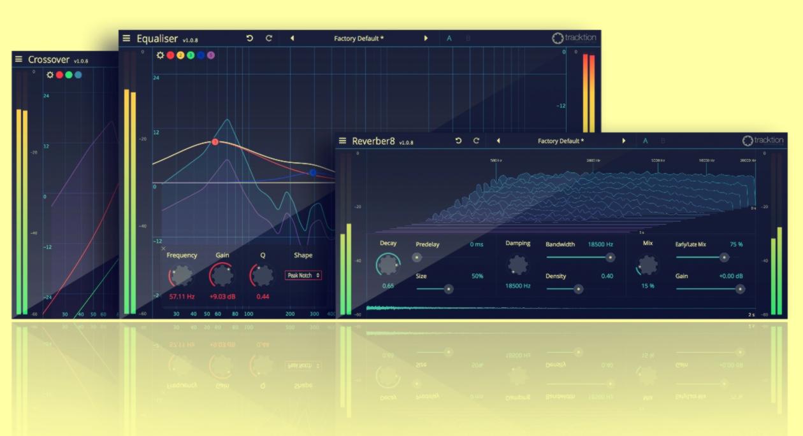Viewport: 803px width, 436px height.
Task: Toggle Equaliser band 5 purple dot
Action: (x=211, y=55)
